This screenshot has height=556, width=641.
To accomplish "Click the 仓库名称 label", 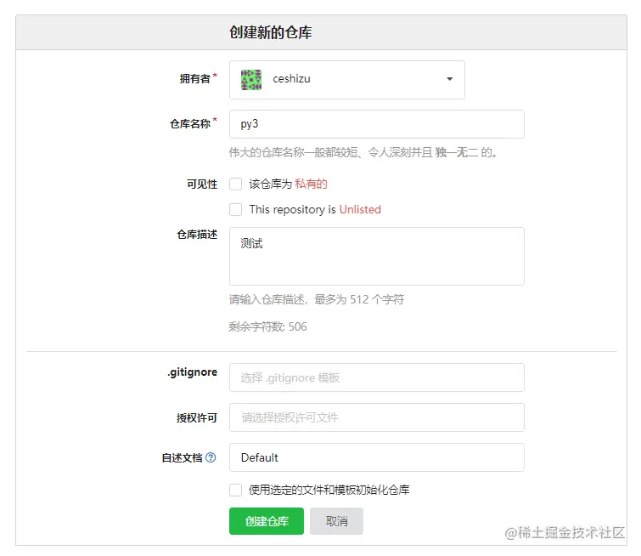I will coord(190,123).
